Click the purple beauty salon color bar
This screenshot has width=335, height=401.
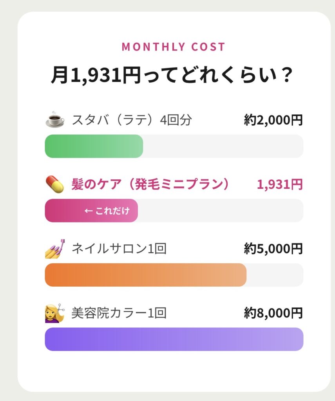pyautogui.click(x=174, y=339)
